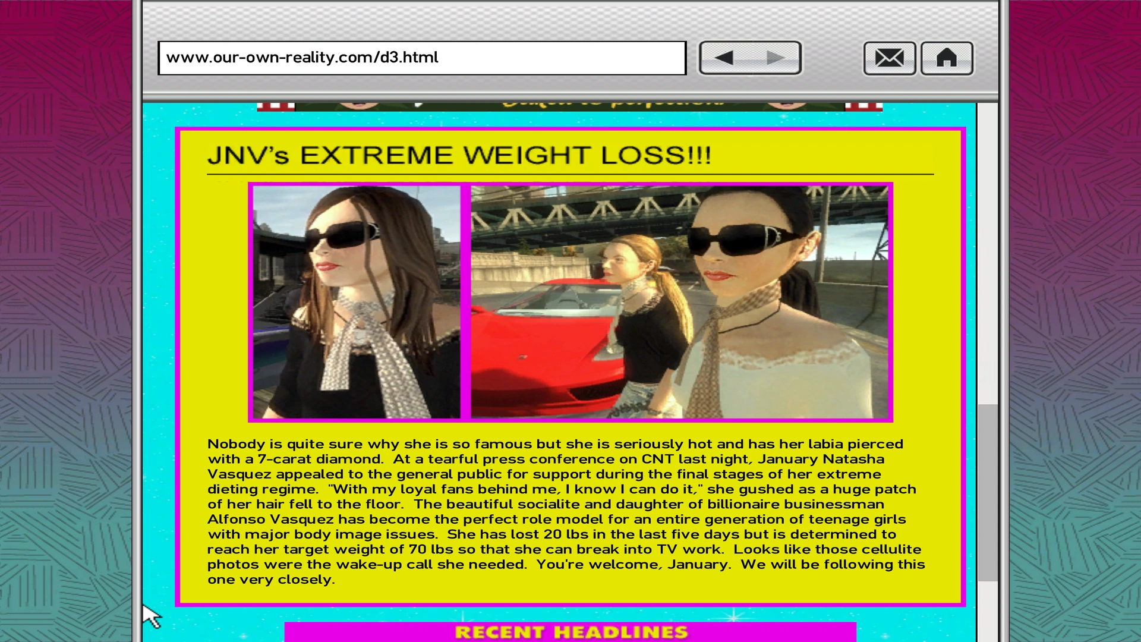The image size is (1141, 642).
Task: Click the partially visible banner ad text
Action: coord(612,105)
